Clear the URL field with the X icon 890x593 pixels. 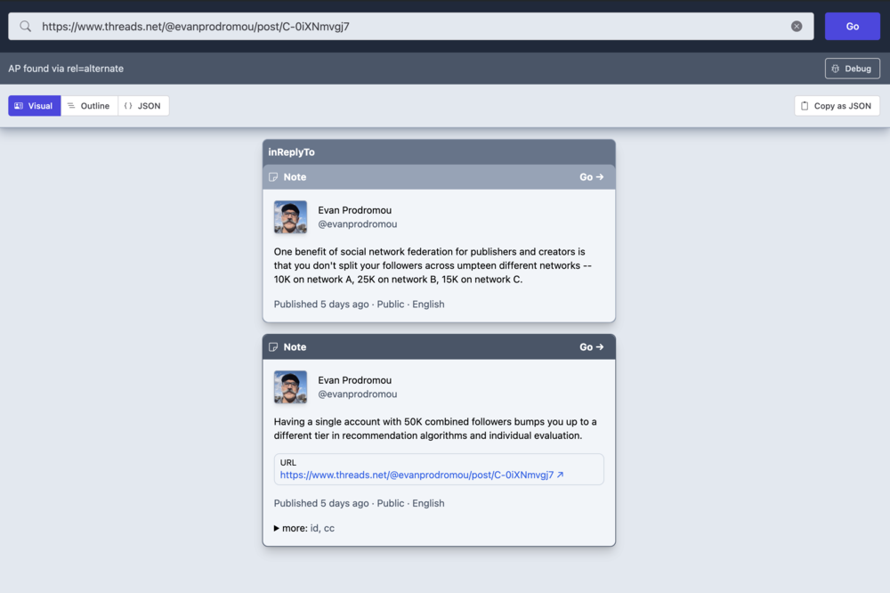(797, 27)
